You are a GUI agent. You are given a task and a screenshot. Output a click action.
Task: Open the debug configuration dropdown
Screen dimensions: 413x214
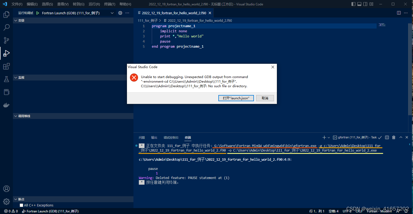[x=112, y=13]
